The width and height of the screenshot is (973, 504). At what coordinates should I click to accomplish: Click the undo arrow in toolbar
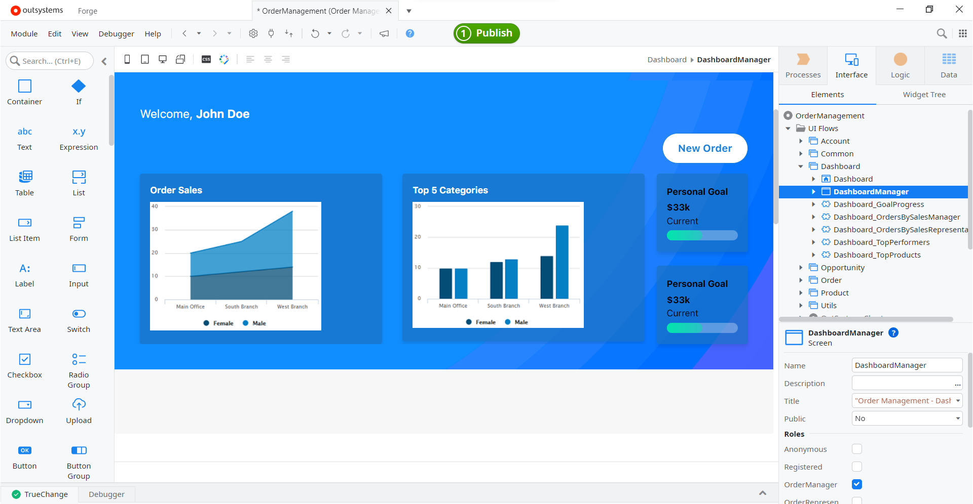(x=315, y=33)
